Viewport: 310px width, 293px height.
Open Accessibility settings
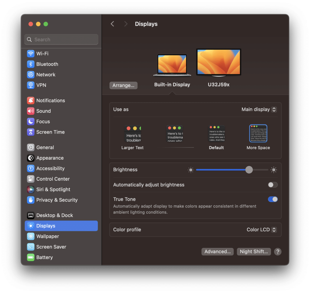tap(50, 168)
